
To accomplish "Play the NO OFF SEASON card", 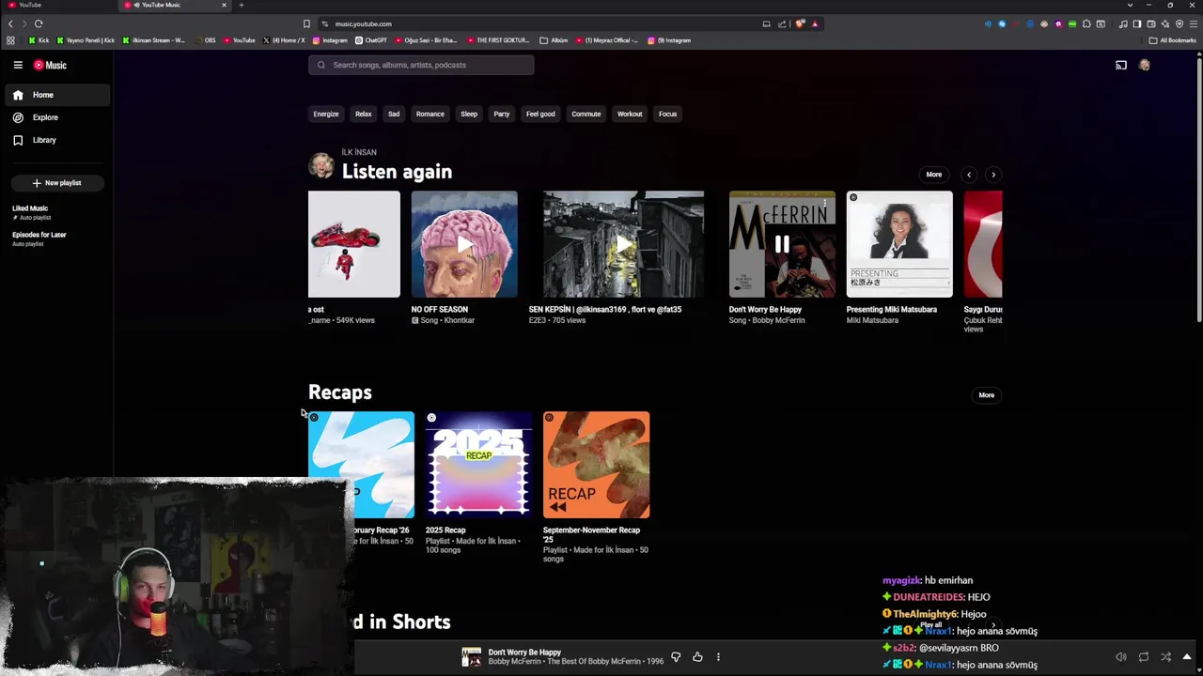I will tap(464, 244).
